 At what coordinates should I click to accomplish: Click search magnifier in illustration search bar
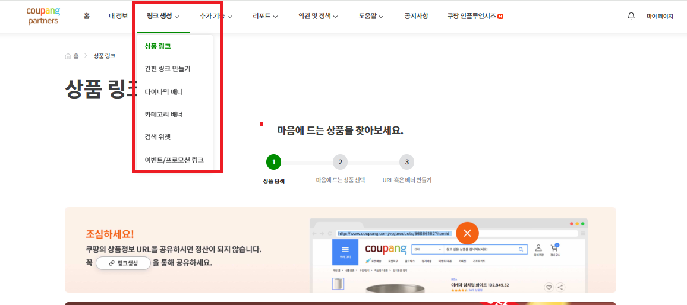[x=521, y=249]
